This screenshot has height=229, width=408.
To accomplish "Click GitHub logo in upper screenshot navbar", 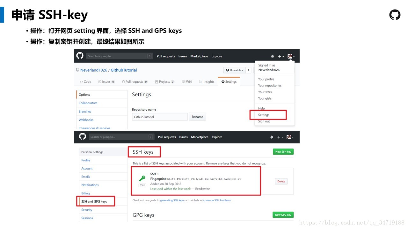I will tap(80, 56).
